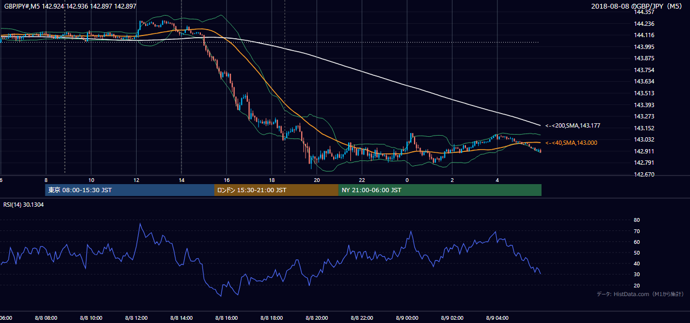Viewport: 690px width, 323px height.
Task: Click price axis value 143.995
Action: [644, 47]
